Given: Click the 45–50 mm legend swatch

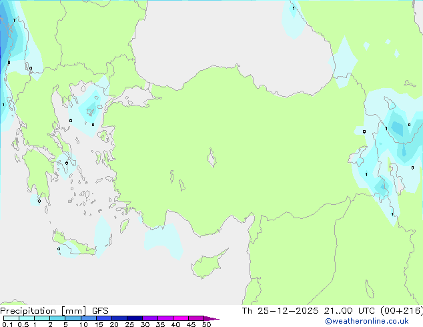Looking at the screenshot, I should [196, 318].
